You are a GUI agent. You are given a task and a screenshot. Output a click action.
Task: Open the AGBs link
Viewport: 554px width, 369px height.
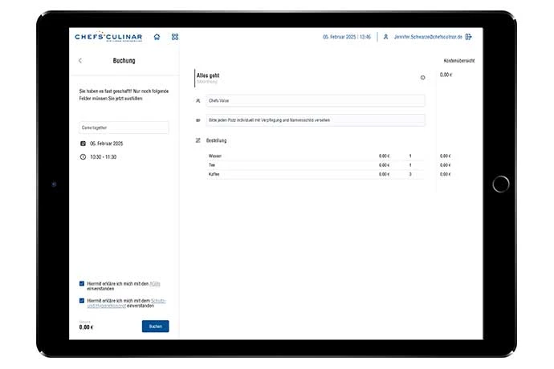coord(156,283)
